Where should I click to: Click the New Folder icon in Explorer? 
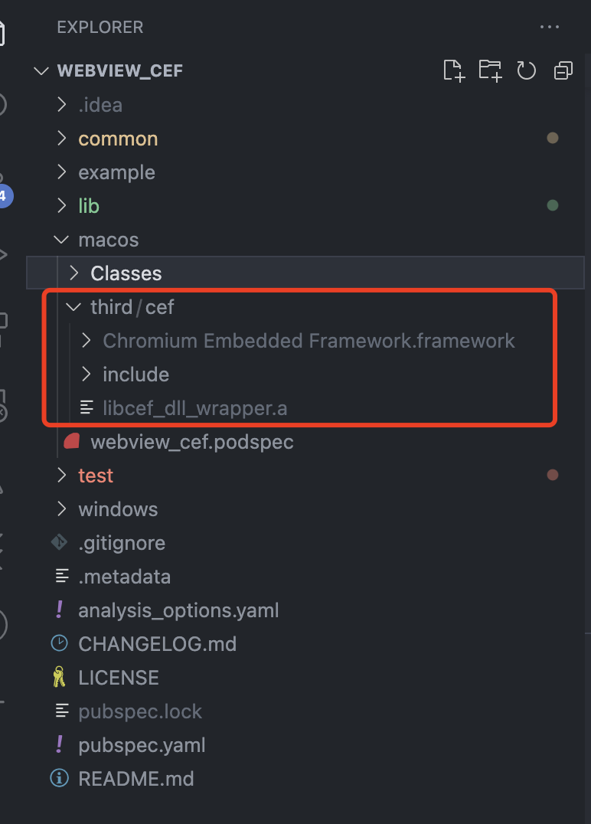coord(490,70)
